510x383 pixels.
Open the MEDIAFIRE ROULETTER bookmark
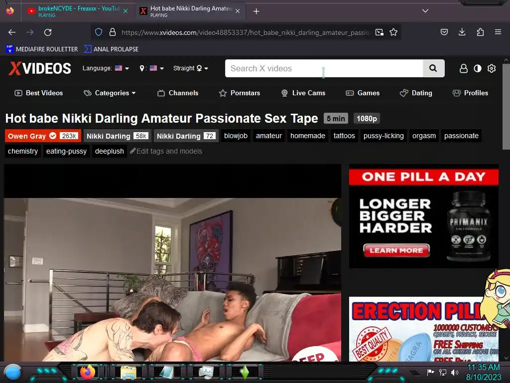pos(42,49)
